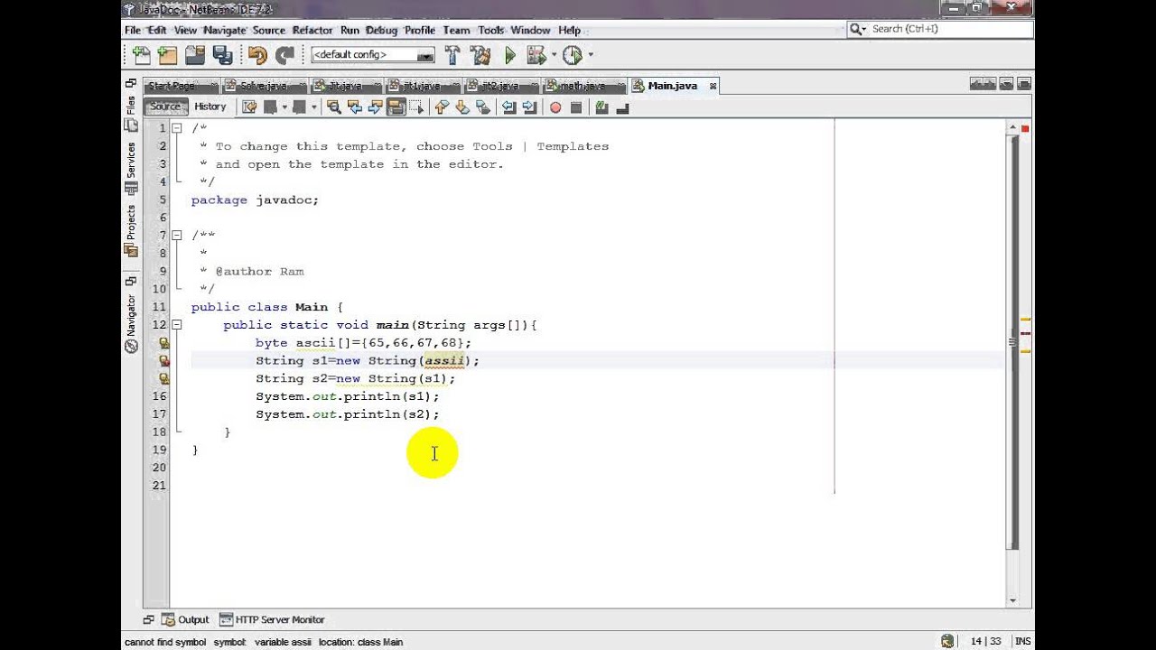Open the Output window button
This screenshot has width=1156, height=650.
coord(185,619)
